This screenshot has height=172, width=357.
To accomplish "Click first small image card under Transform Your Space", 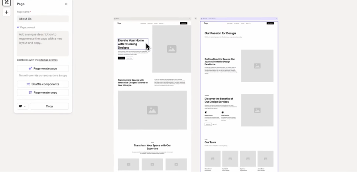I will [128, 164].
